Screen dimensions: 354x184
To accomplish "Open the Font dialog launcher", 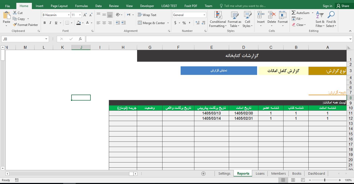I will 92,31.
